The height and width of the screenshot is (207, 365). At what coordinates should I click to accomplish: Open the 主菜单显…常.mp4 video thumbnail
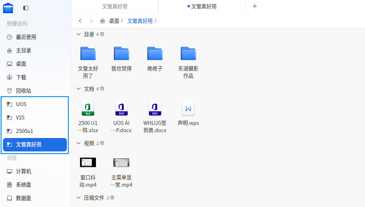coord(121,162)
